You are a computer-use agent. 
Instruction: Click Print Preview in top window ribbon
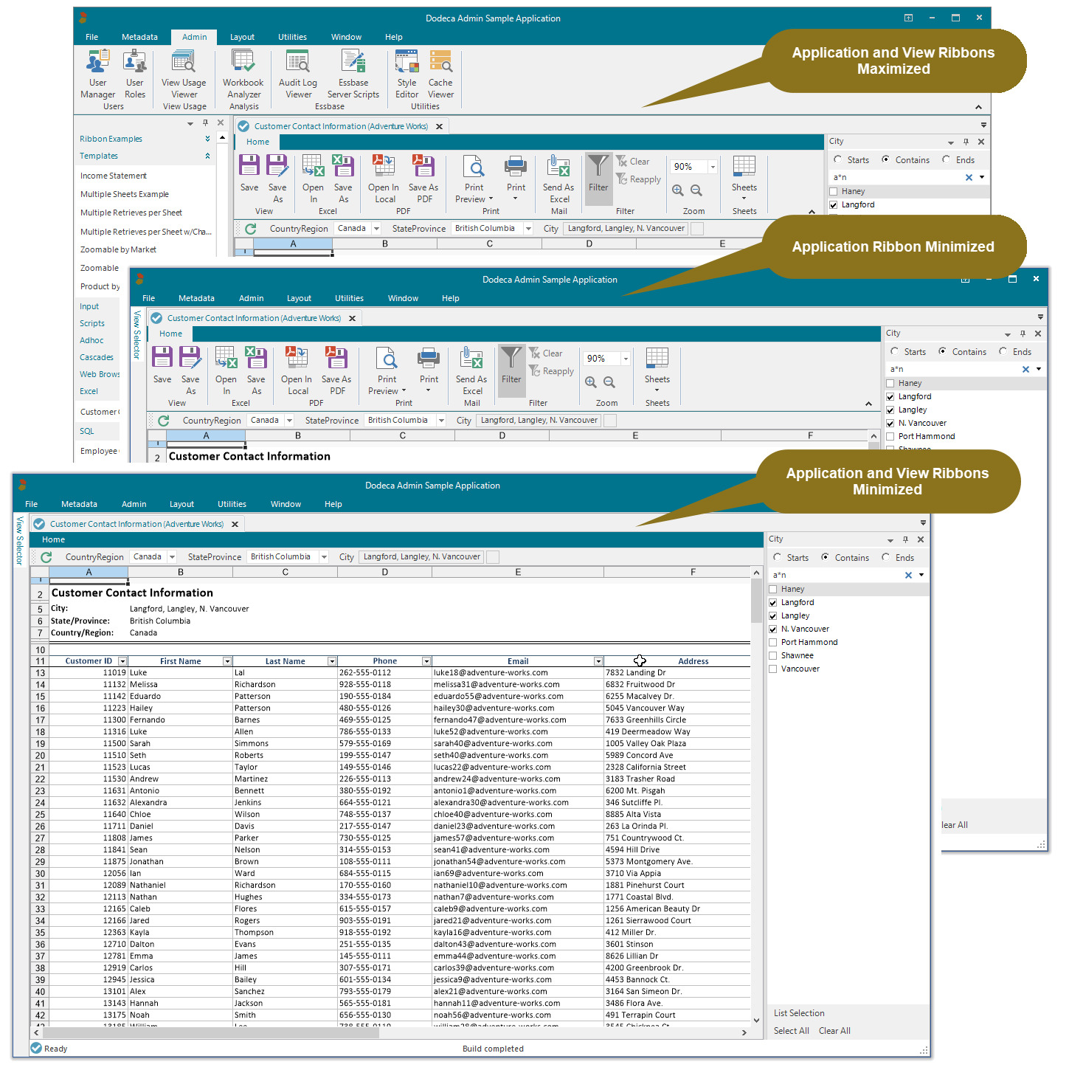coord(474,179)
